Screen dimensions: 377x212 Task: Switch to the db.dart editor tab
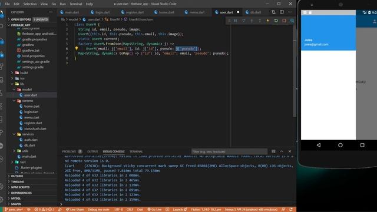[256, 12]
